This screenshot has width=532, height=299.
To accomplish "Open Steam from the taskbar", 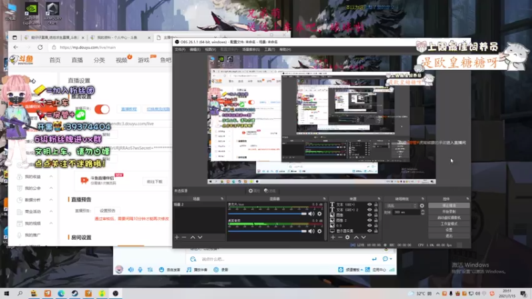I will [74, 293].
